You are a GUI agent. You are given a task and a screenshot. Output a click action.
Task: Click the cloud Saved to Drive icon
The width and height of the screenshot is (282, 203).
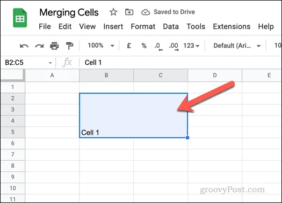pos(146,12)
